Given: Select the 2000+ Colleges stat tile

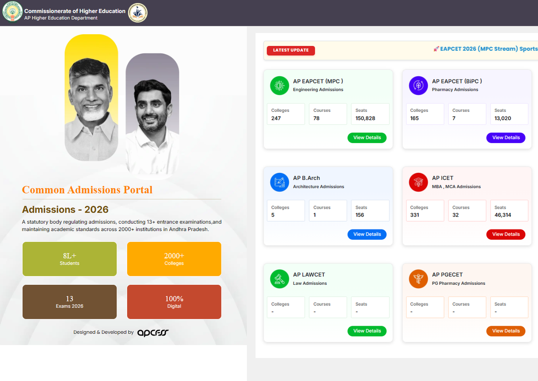Looking at the screenshot, I should point(174,259).
